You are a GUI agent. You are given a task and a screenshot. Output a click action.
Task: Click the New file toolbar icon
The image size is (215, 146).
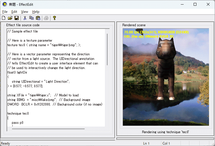pos(4,18)
